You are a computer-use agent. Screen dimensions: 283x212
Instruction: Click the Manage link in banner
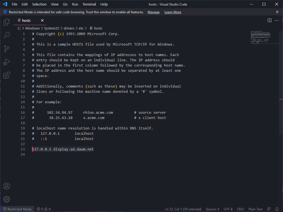[153, 12]
